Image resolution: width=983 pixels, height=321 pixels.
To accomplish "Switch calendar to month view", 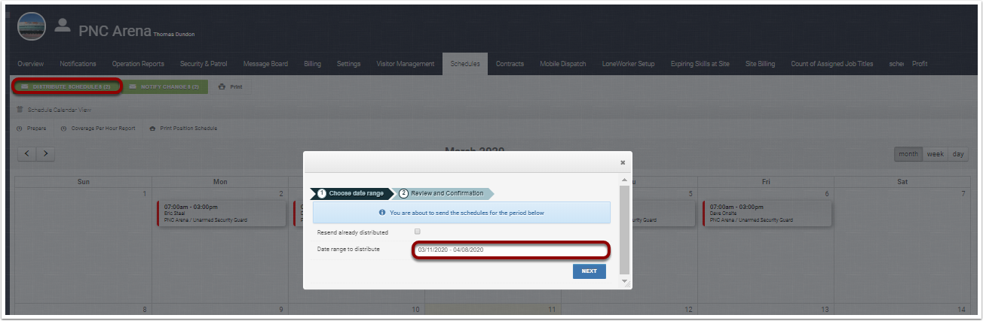I will click(908, 154).
